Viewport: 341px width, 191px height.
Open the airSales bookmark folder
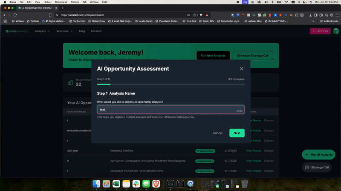(x=18, y=21)
